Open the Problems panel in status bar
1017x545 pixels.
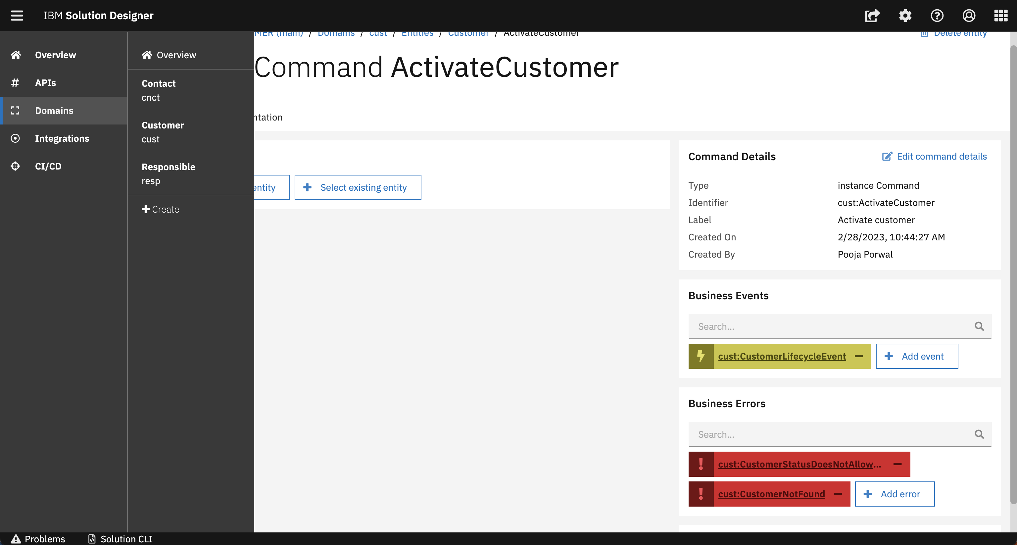point(38,539)
